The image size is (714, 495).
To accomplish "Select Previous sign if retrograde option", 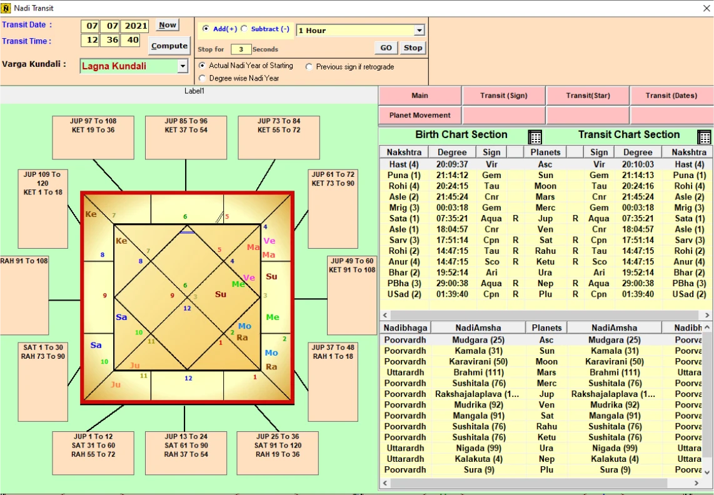I will pos(309,67).
